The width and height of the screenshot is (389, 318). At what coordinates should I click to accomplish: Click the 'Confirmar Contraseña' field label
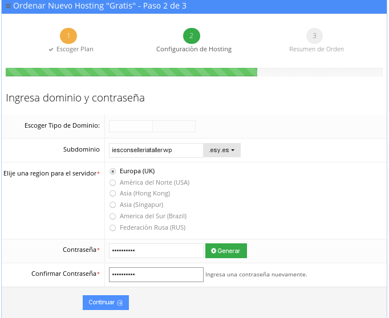click(64, 274)
